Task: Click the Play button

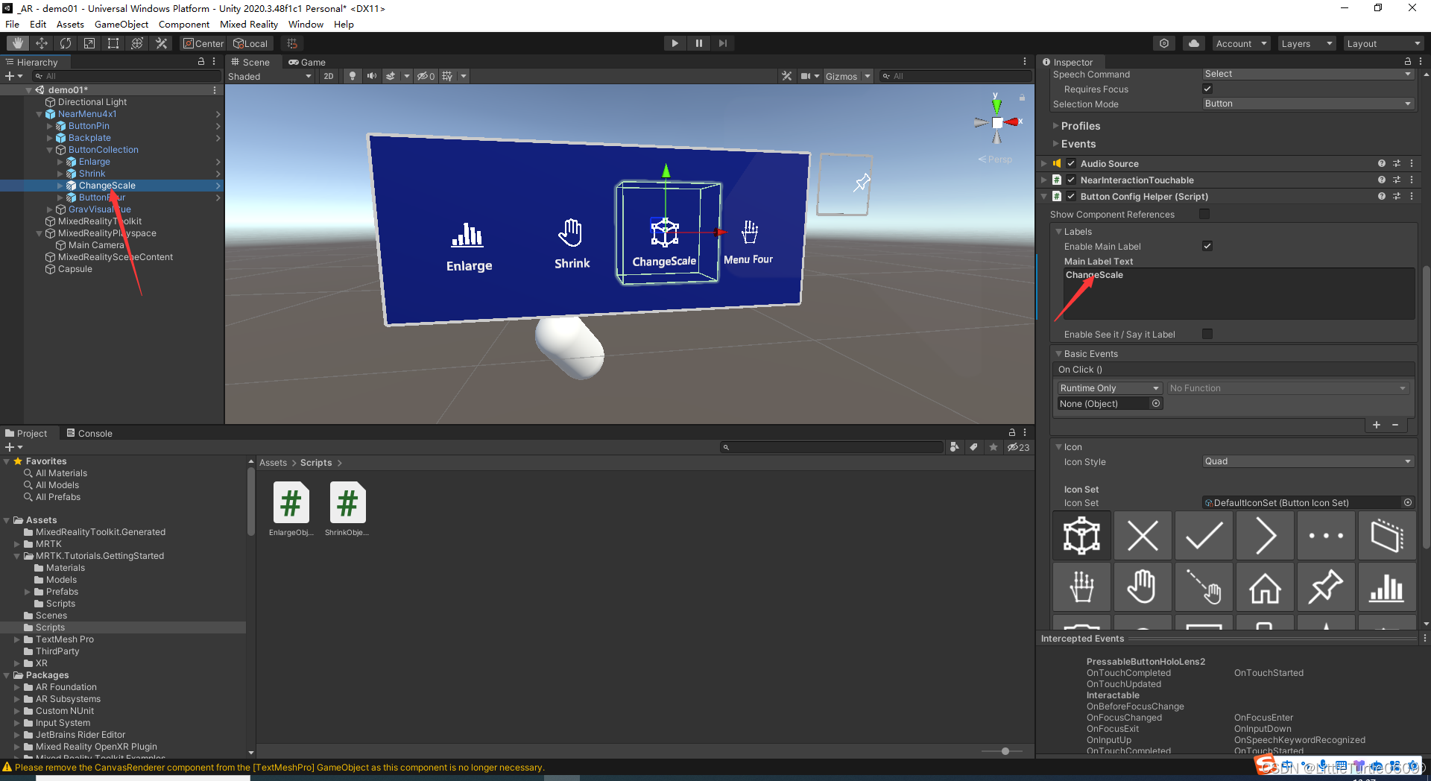Action: pyautogui.click(x=675, y=43)
